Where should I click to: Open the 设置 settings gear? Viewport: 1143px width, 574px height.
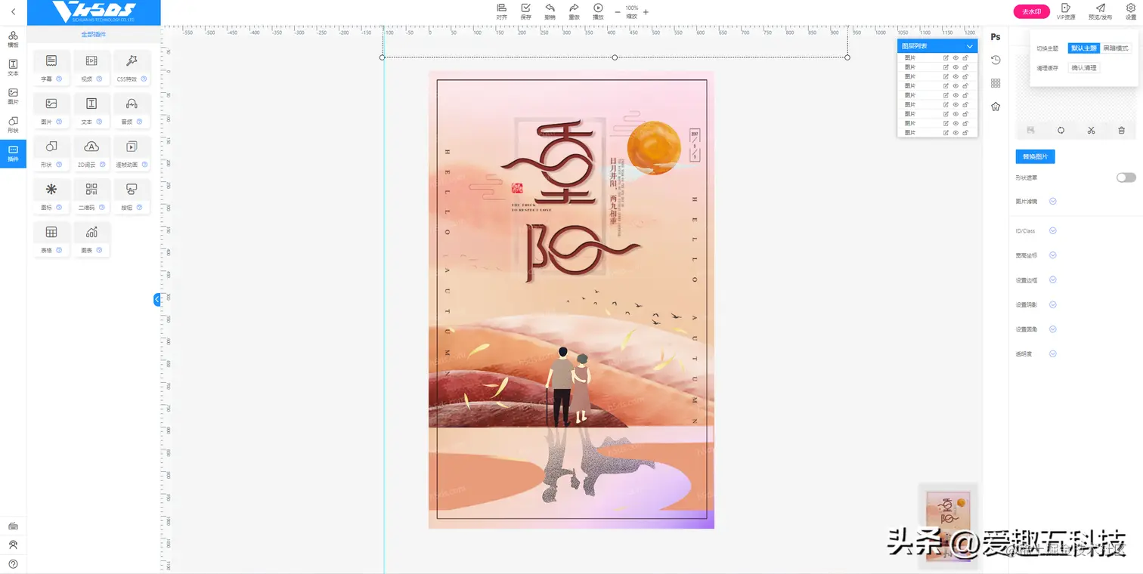tap(1131, 11)
